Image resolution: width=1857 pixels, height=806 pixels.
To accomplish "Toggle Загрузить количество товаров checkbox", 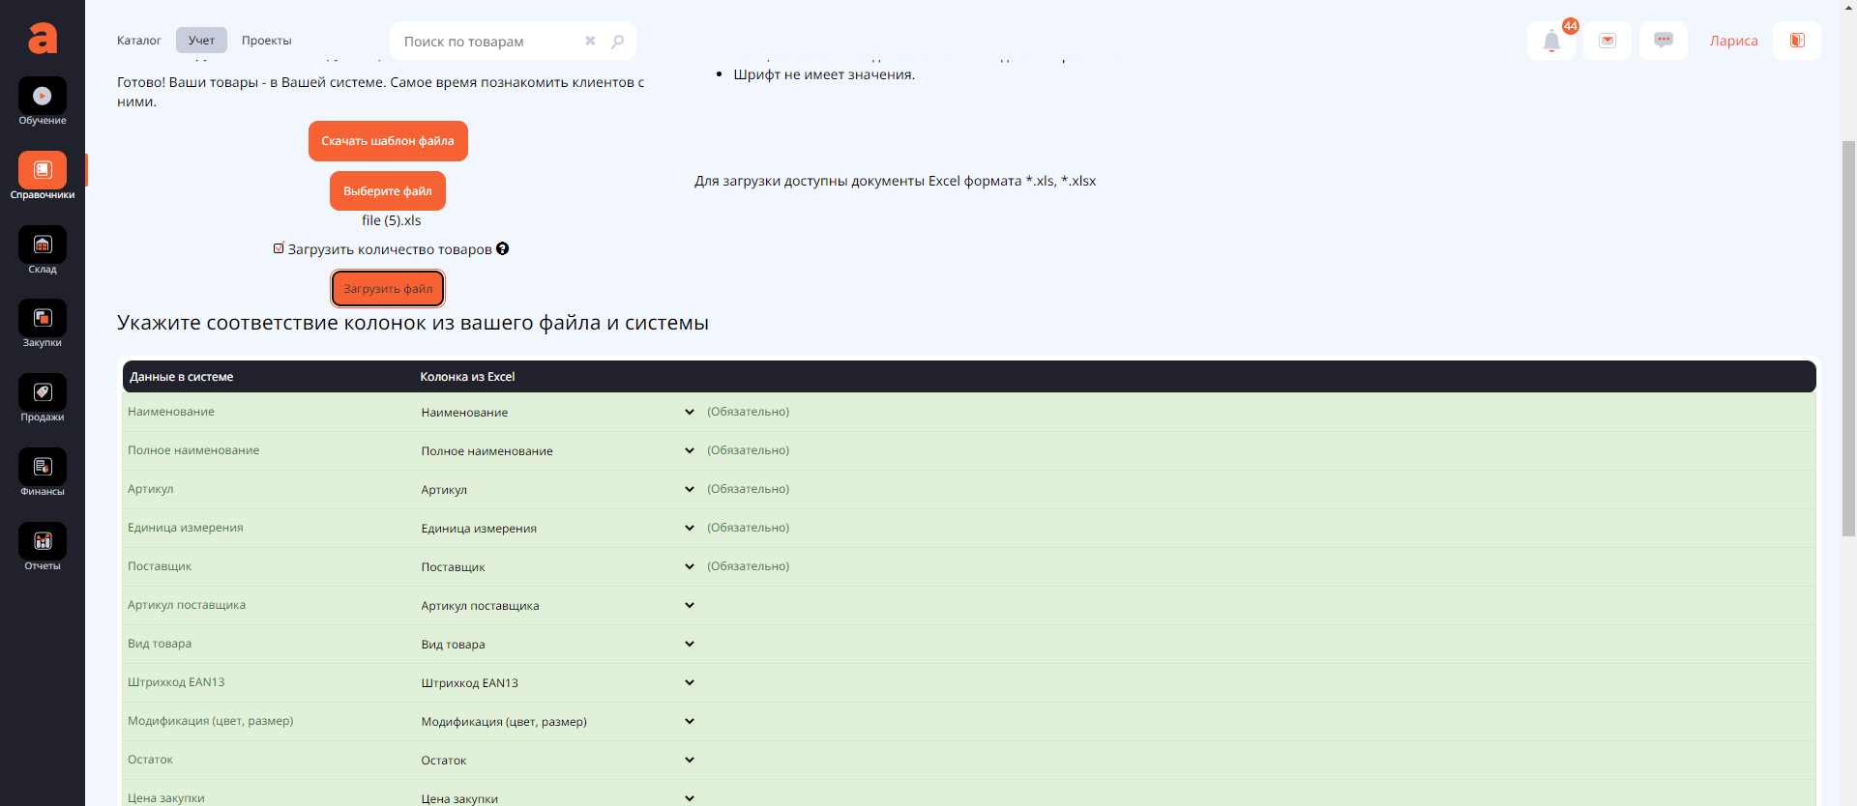I will tap(279, 248).
